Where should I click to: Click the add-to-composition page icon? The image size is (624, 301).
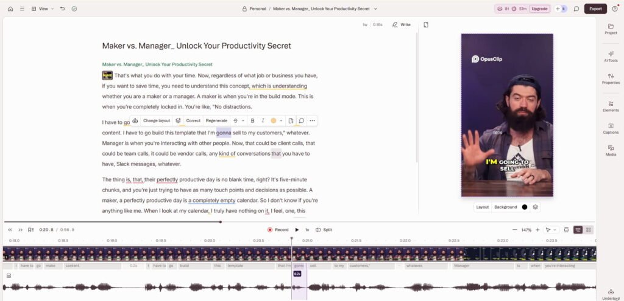coord(291,120)
